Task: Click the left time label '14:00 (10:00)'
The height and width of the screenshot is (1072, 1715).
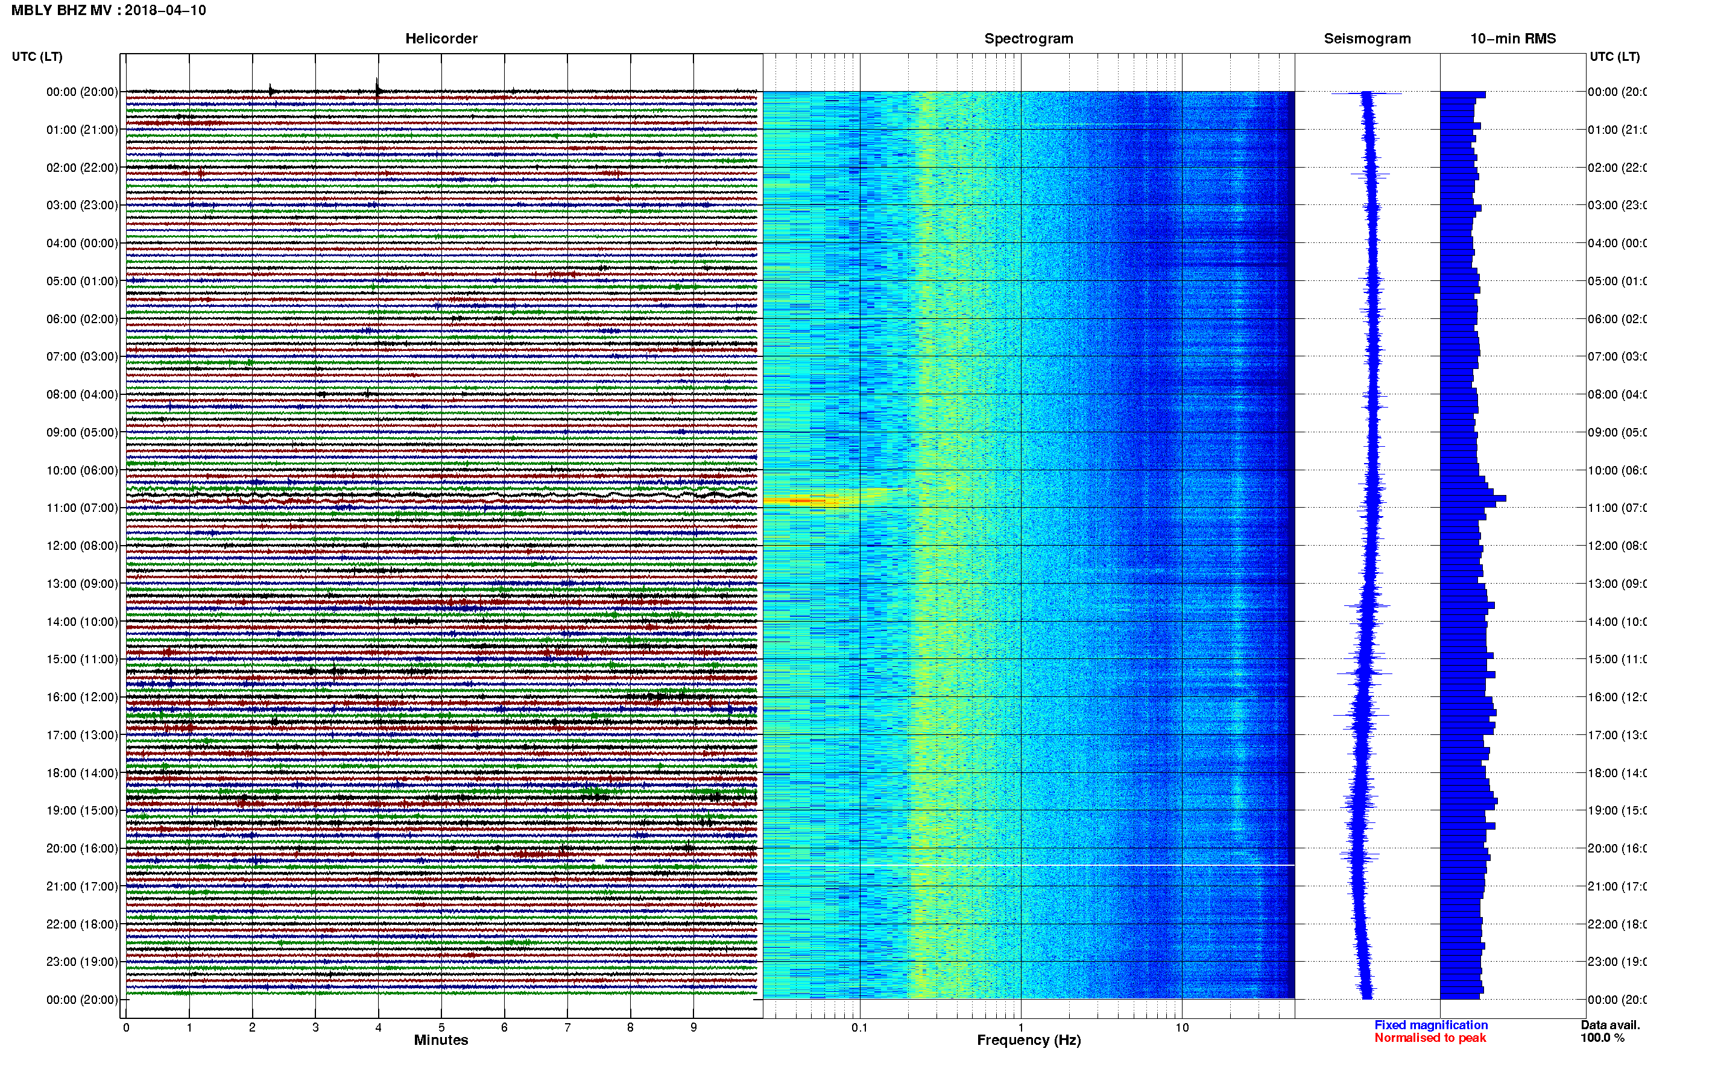Action: point(81,622)
